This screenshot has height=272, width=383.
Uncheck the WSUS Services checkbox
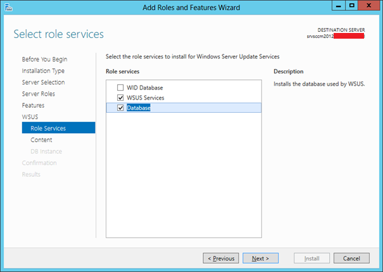(x=120, y=98)
